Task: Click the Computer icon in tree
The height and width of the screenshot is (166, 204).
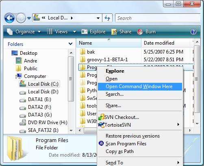Action: coord(19,76)
